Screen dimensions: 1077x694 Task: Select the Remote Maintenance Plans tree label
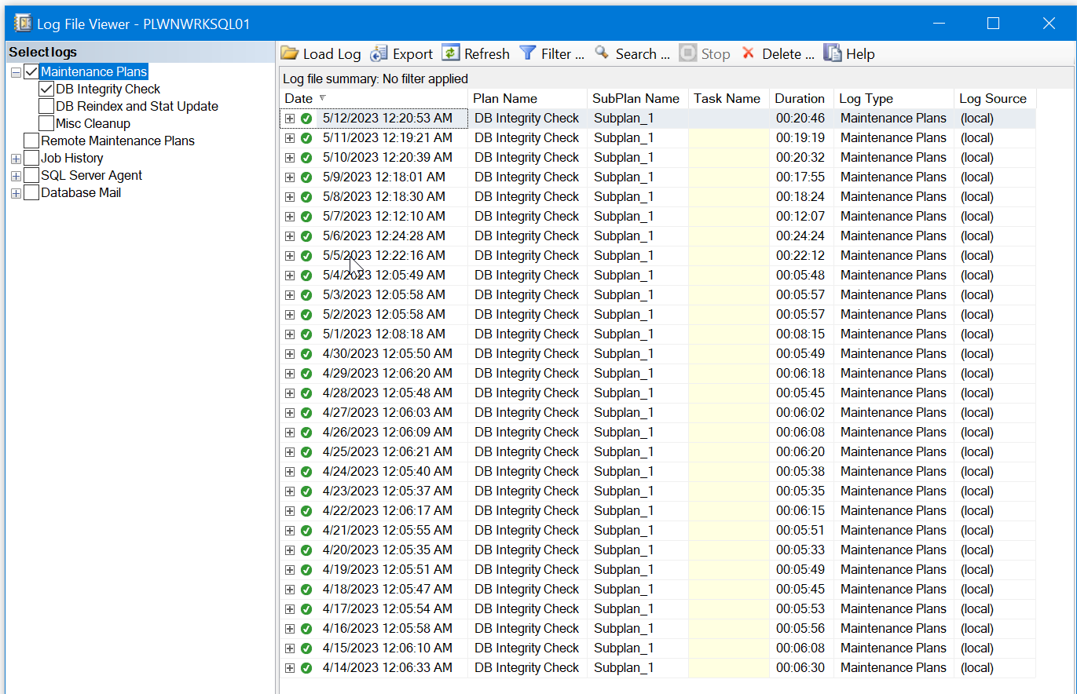tap(118, 141)
